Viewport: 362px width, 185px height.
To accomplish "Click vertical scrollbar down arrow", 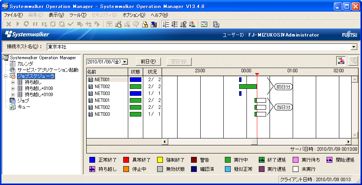I will coord(355,135).
